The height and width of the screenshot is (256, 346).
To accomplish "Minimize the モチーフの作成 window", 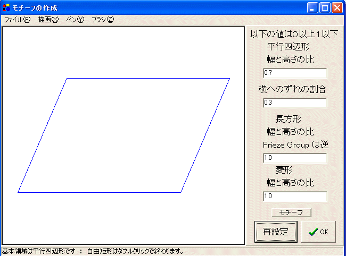I will (x=312, y=8).
